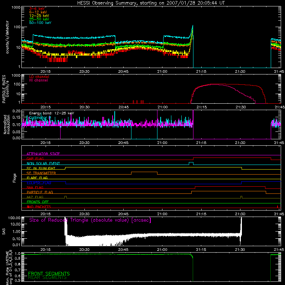Screen dimensions: 285x285
Task: Click the Flags panel axis label
Action: tap(15, 178)
